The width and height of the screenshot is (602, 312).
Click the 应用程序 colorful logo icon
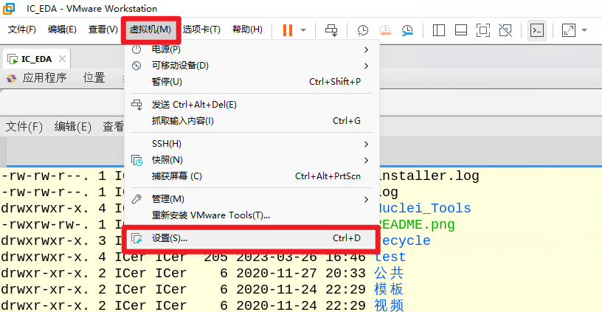[12, 78]
